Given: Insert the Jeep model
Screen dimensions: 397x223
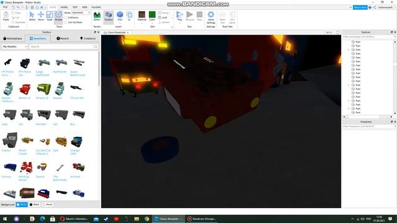Looking at the screenshot, I should click(9, 117).
